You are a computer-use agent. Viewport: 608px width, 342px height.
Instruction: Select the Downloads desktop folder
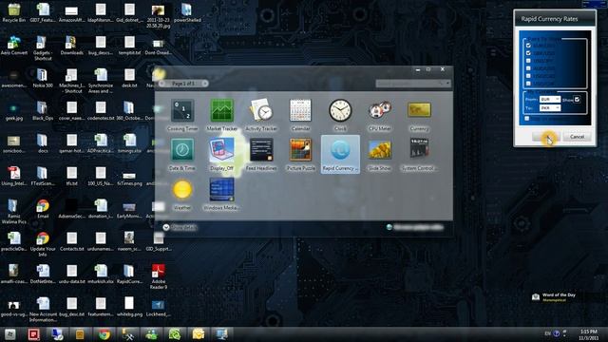coord(72,46)
